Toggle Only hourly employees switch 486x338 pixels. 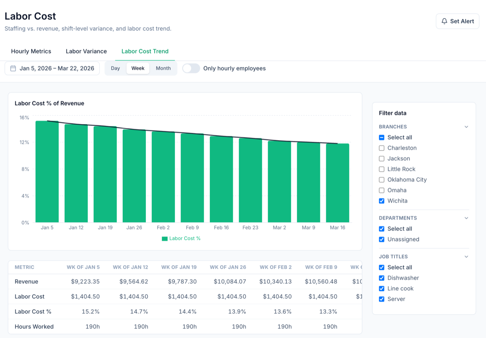191,68
